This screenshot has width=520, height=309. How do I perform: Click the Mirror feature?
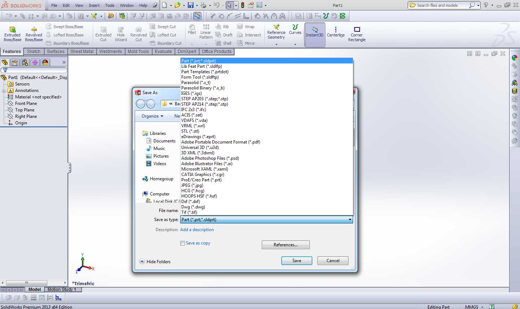(246, 43)
